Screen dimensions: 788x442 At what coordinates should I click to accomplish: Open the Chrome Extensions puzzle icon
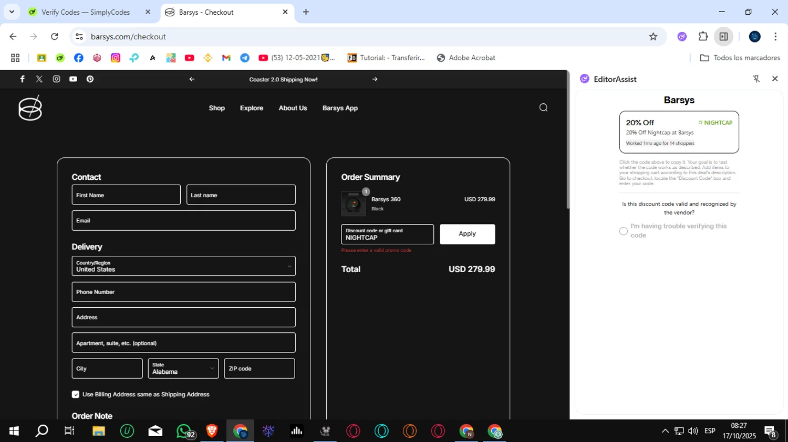pos(703,37)
